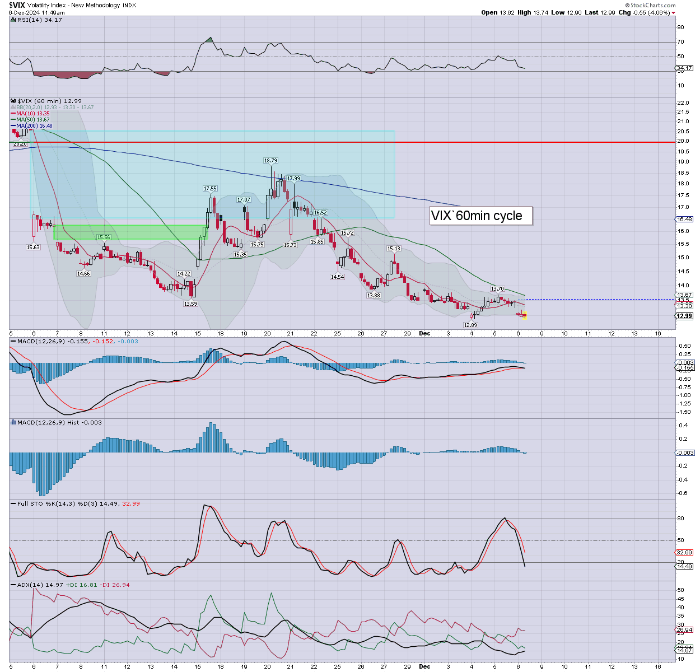Click the $VIX candlestick legend icon
Image resolution: width=700 pixels, height=672 pixels.
tap(13, 101)
